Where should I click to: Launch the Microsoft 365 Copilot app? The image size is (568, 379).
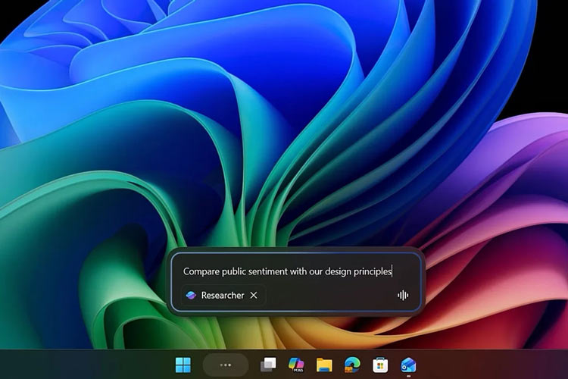[x=296, y=365]
